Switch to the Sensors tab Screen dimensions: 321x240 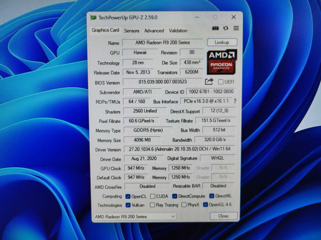[x=132, y=31]
